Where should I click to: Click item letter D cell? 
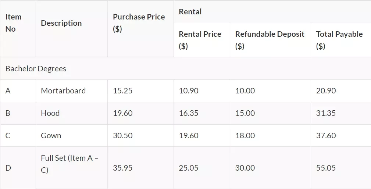tap(18, 168)
